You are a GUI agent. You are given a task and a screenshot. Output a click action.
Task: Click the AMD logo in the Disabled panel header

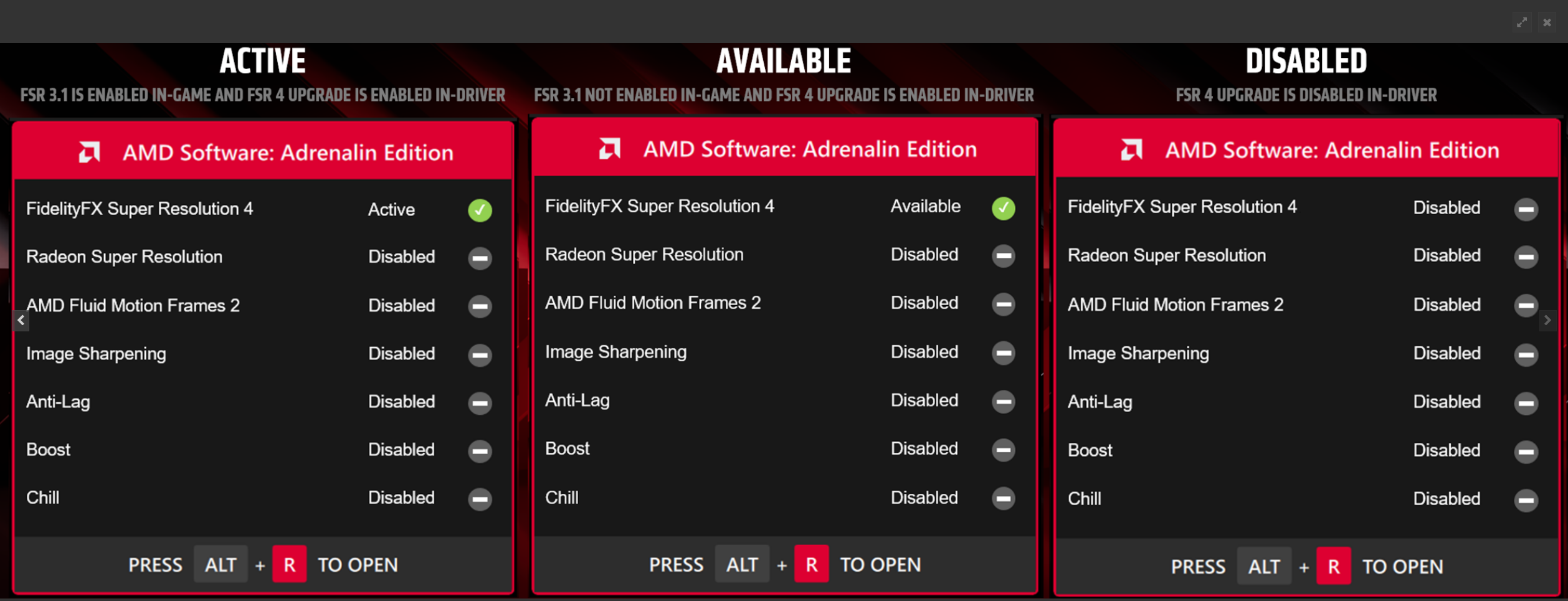1132,150
